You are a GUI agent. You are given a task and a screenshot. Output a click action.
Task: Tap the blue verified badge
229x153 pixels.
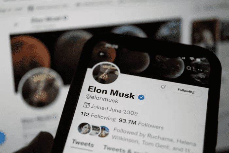coord(141,97)
